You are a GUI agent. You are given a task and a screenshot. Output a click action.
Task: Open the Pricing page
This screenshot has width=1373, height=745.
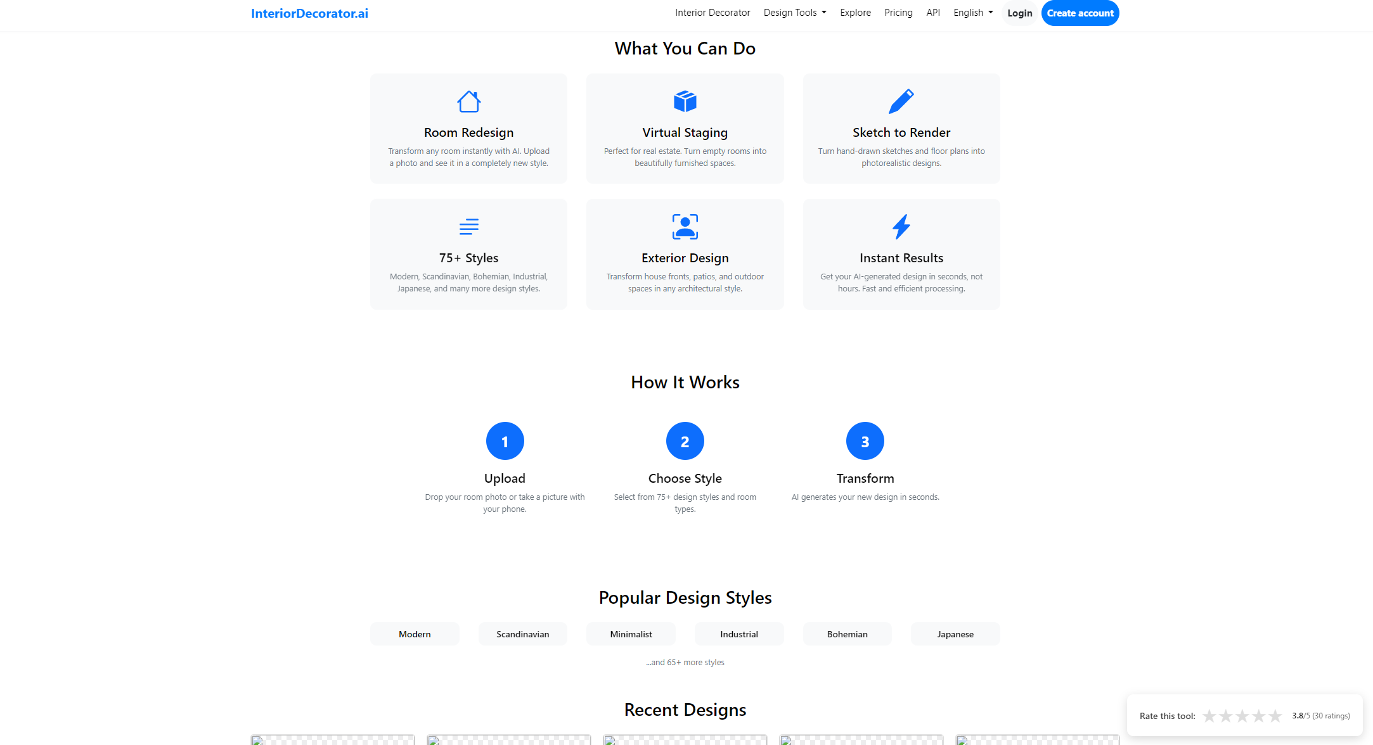coord(898,13)
